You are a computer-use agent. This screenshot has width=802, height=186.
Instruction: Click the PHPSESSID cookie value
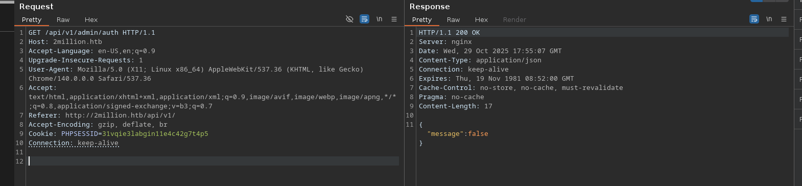155,133
